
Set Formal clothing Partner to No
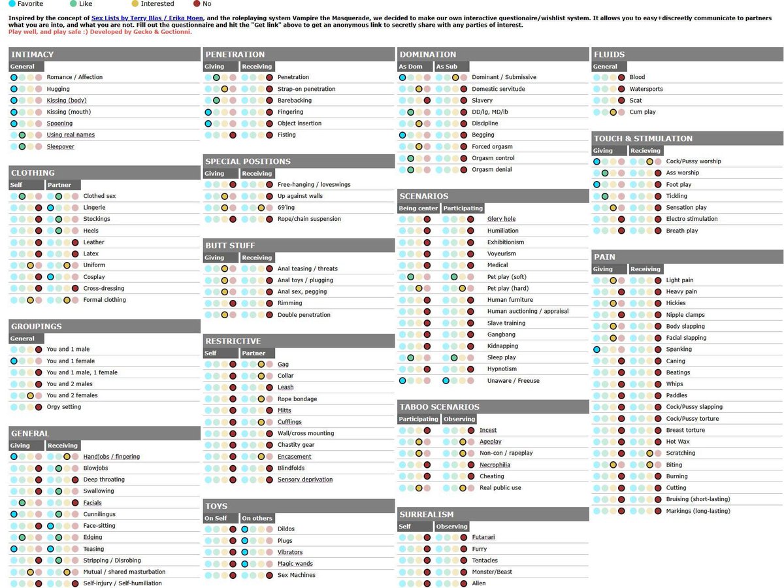click(x=75, y=300)
